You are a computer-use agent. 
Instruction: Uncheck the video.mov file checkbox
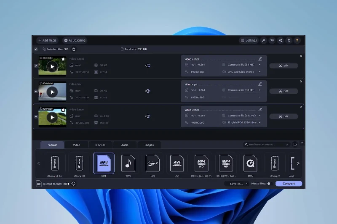36,91
